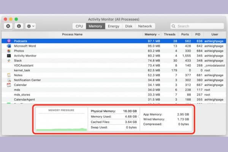This screenshot has height=152, width=228.
Task: Click the stop process (X) toolbar icon
Action: pyautogui.click(x=8, y=26)
